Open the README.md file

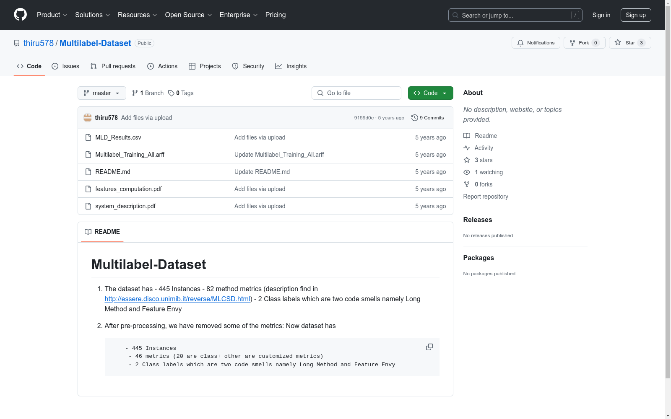click(113, 172)
